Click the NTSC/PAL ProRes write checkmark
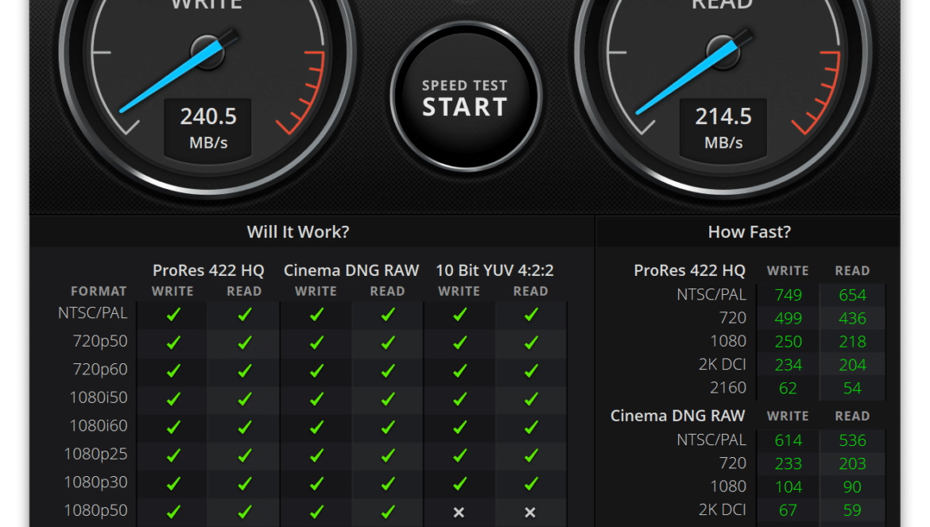Viewport: 930px width, 527px height. [x=173, y=314]
